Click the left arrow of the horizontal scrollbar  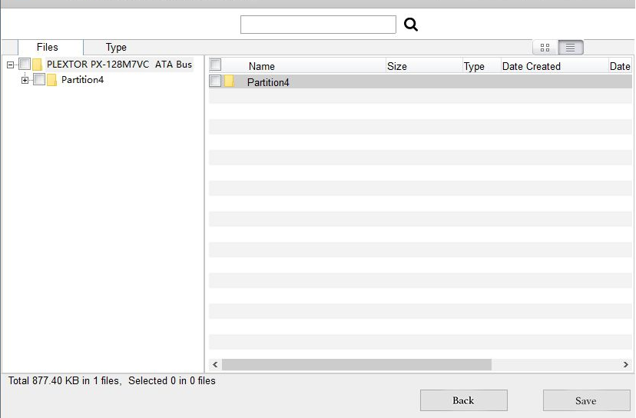tap(215, 364)
